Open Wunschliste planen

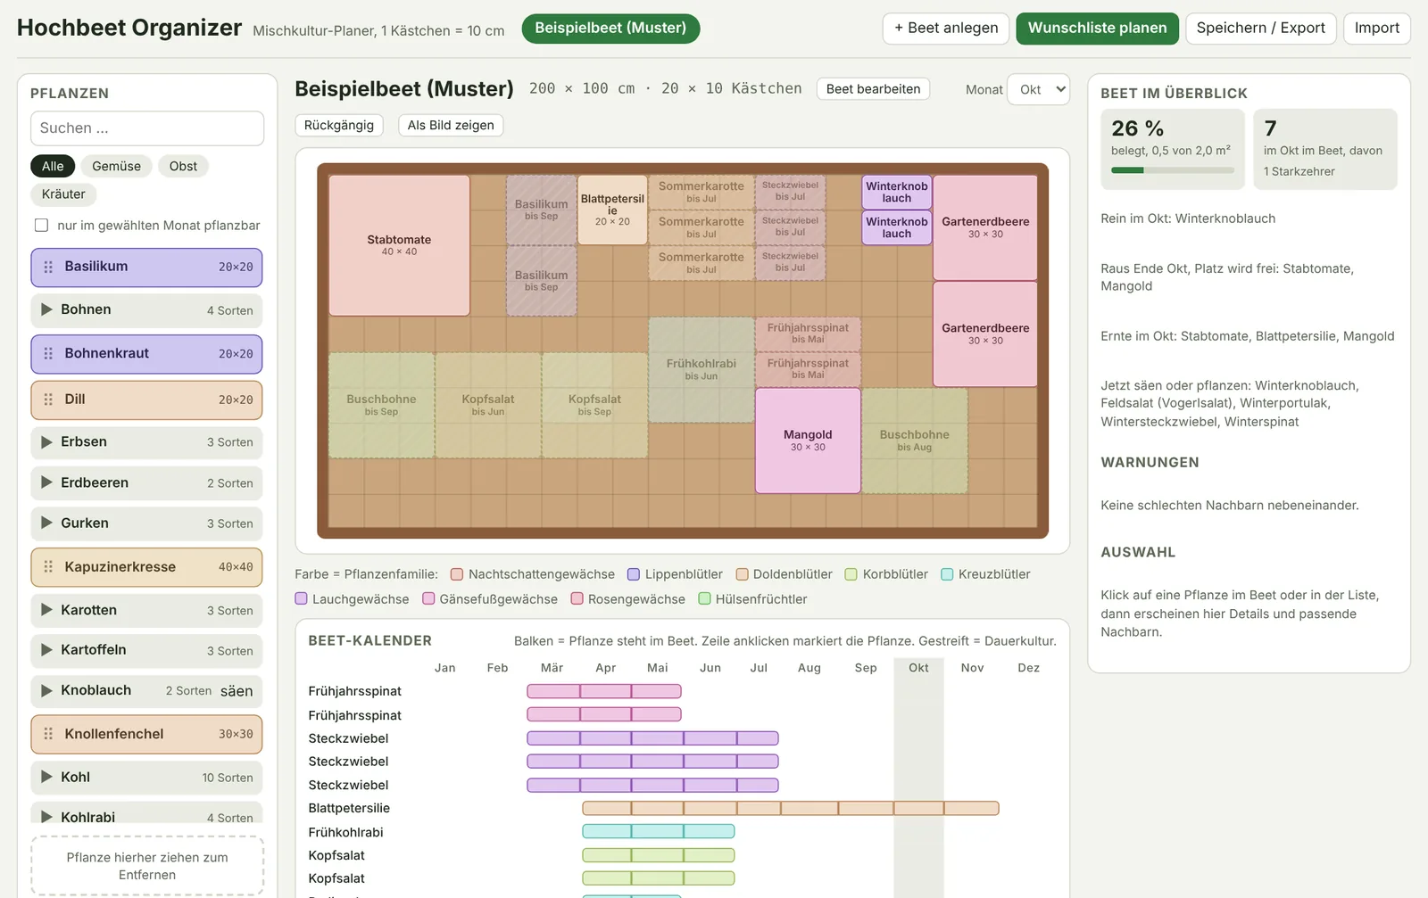click(x=1097, y=28)
